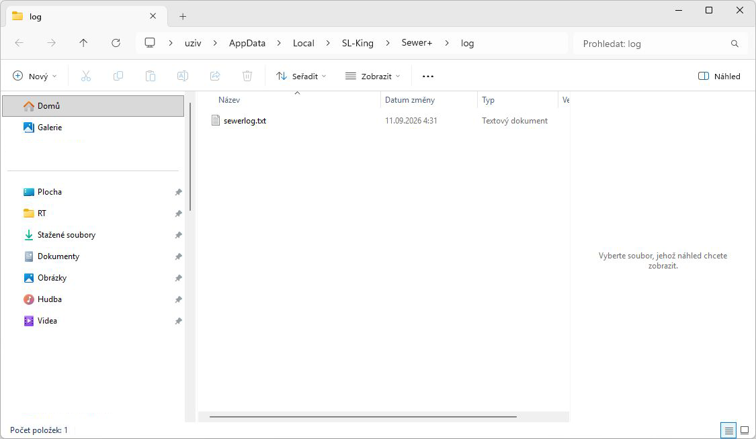Switch to large icons view in status bar
Viewport: 756px width, 439px height.
[745, 430]
